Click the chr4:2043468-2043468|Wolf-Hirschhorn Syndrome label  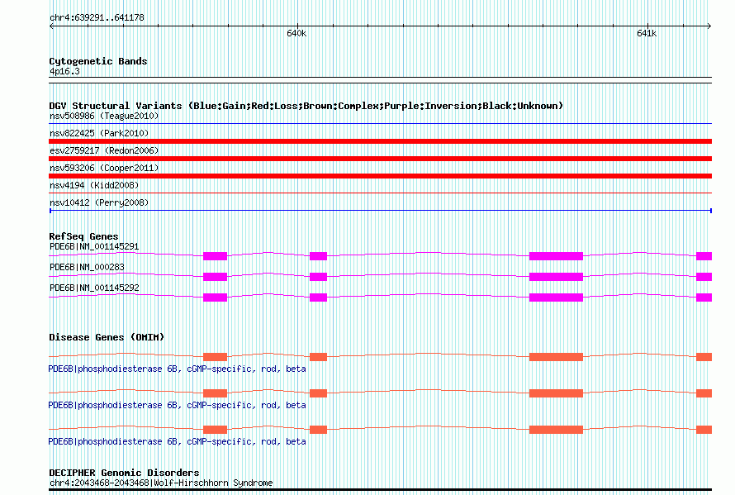tap(161, 483)
